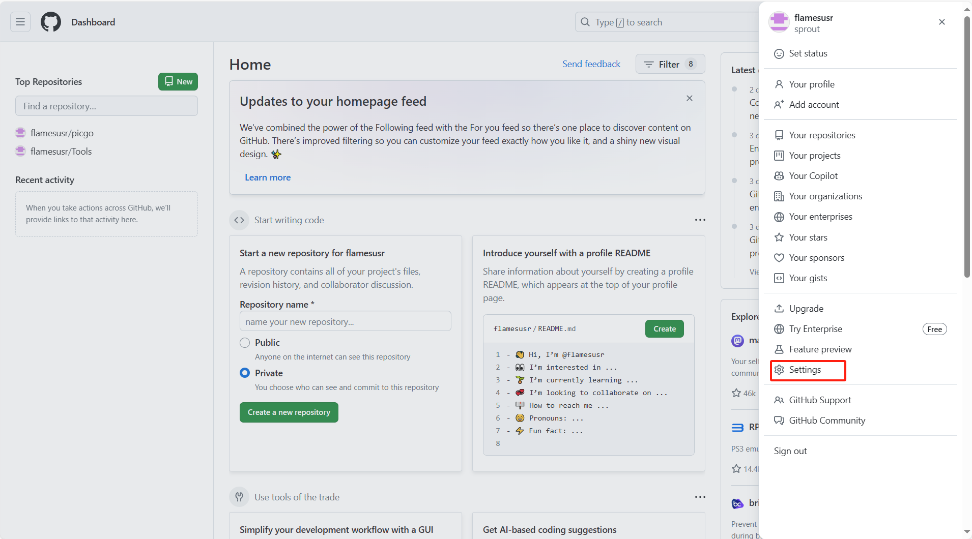Choose Sign out in the user menu
Viewport: 972px width, 539px height.
tap(861, 451)
